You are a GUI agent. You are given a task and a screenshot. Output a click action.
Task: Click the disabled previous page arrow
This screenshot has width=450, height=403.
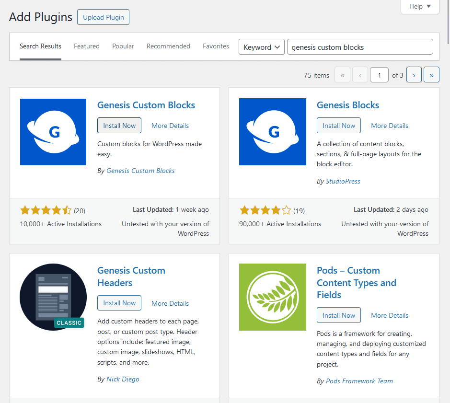coord(360,75)
